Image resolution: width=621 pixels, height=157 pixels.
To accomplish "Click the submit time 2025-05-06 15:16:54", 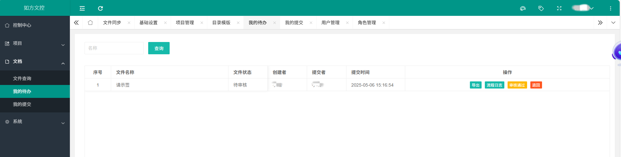I will tap(372, 85).
